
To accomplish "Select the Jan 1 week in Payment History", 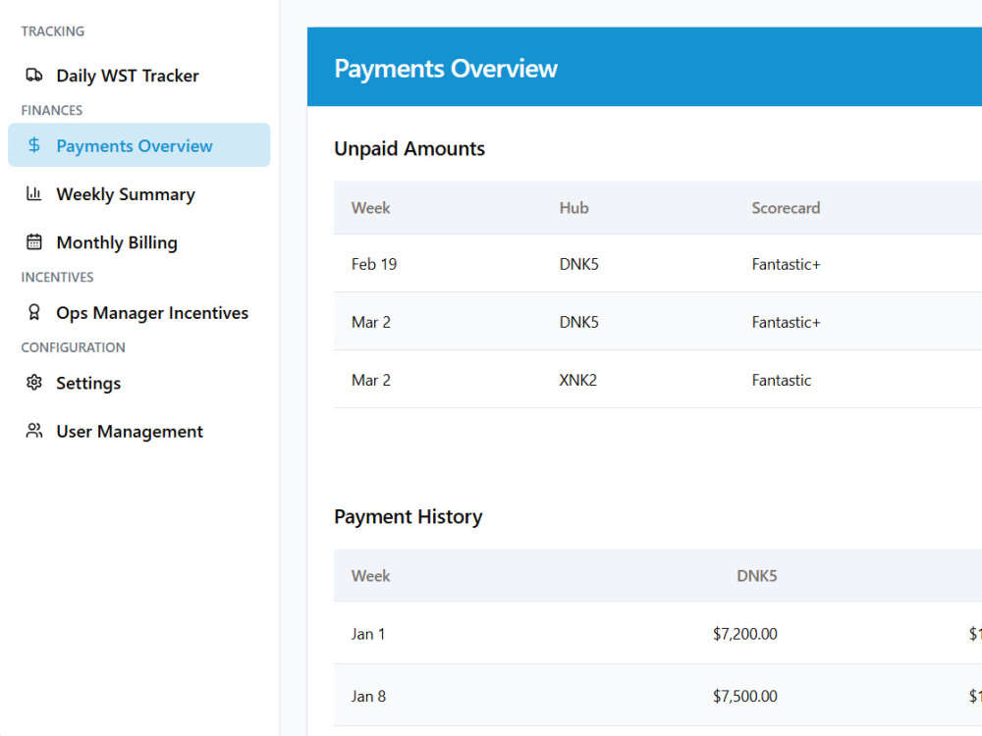I will coord(368,634).
